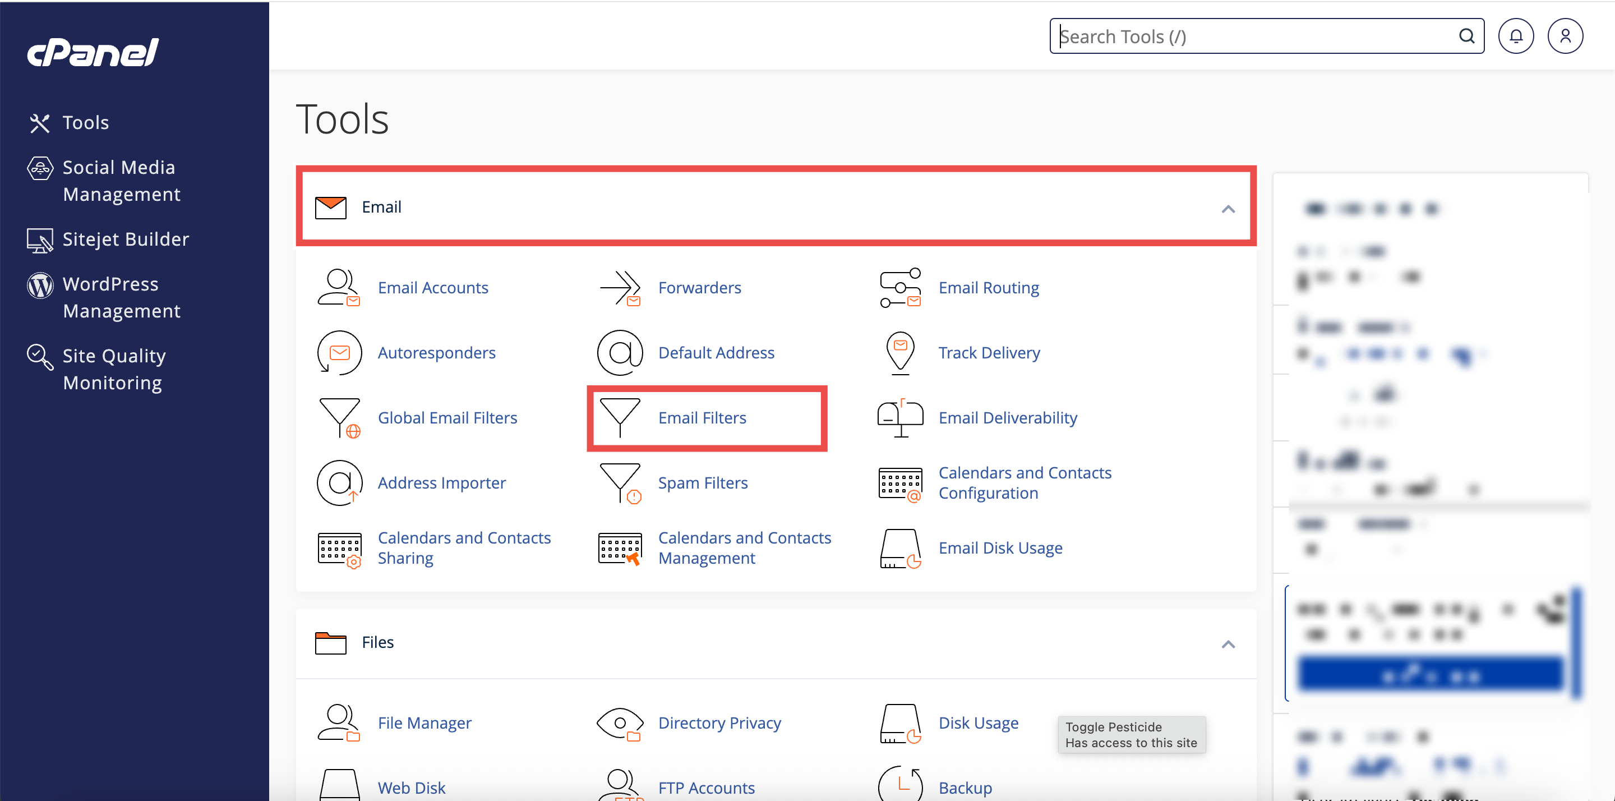Screen dimensions: 1615x801
Task: Focus the Search Tools input field
Action: (x=1248, y=36)
